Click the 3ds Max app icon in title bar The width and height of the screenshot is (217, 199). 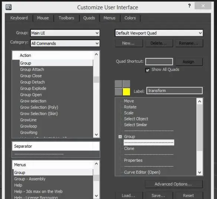[x=9, y=7]
